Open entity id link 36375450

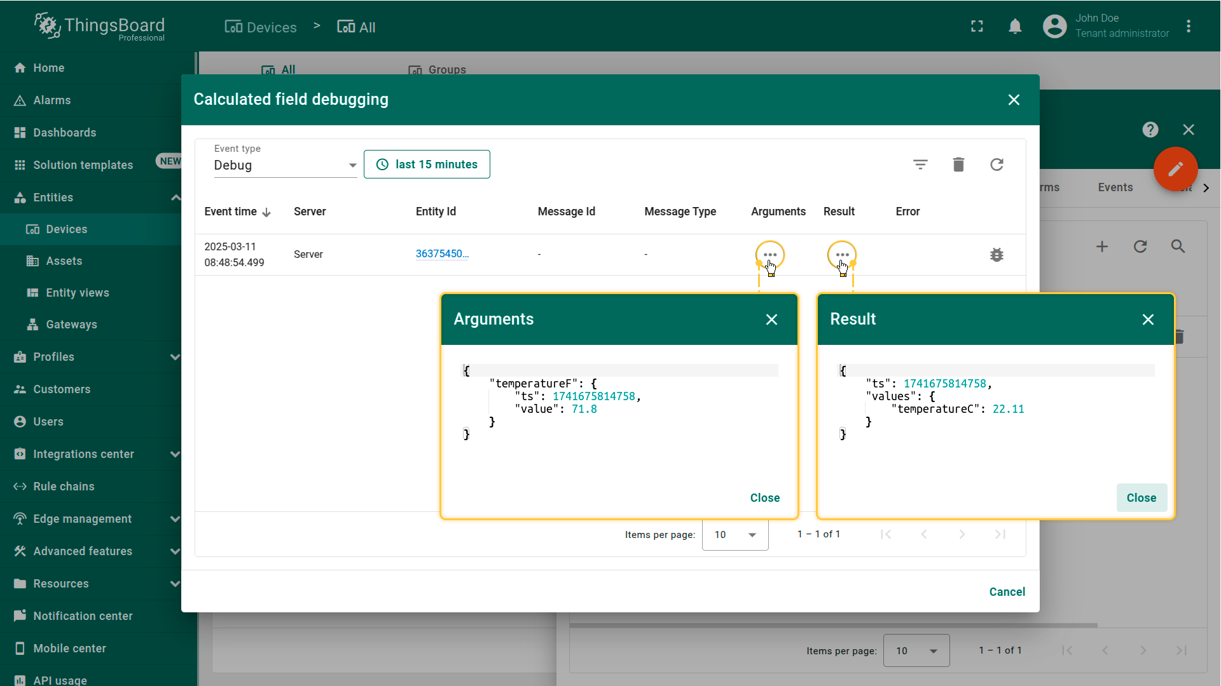pyautogui.click(x=442, y=253)
